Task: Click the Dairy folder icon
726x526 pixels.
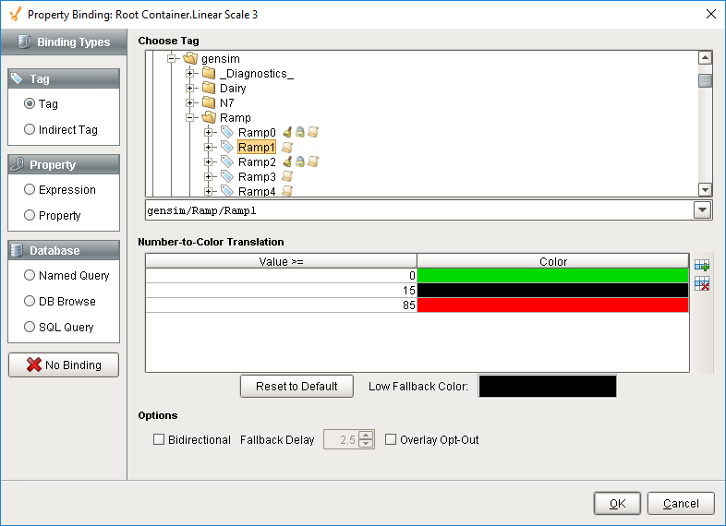Action: 209,88
